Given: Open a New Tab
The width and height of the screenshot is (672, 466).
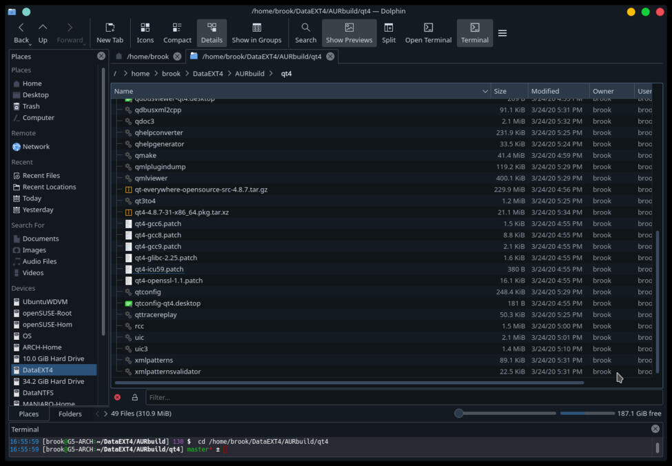Looking at the screenshot, I should [110, 33].
